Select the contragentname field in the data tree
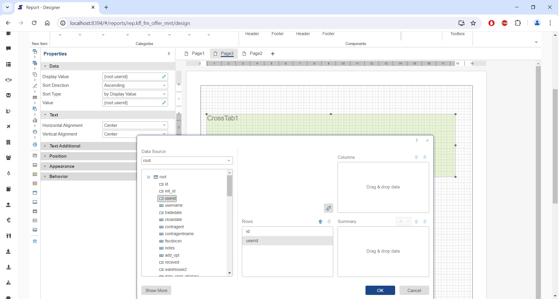560x299 pixels. click(176, 234)
